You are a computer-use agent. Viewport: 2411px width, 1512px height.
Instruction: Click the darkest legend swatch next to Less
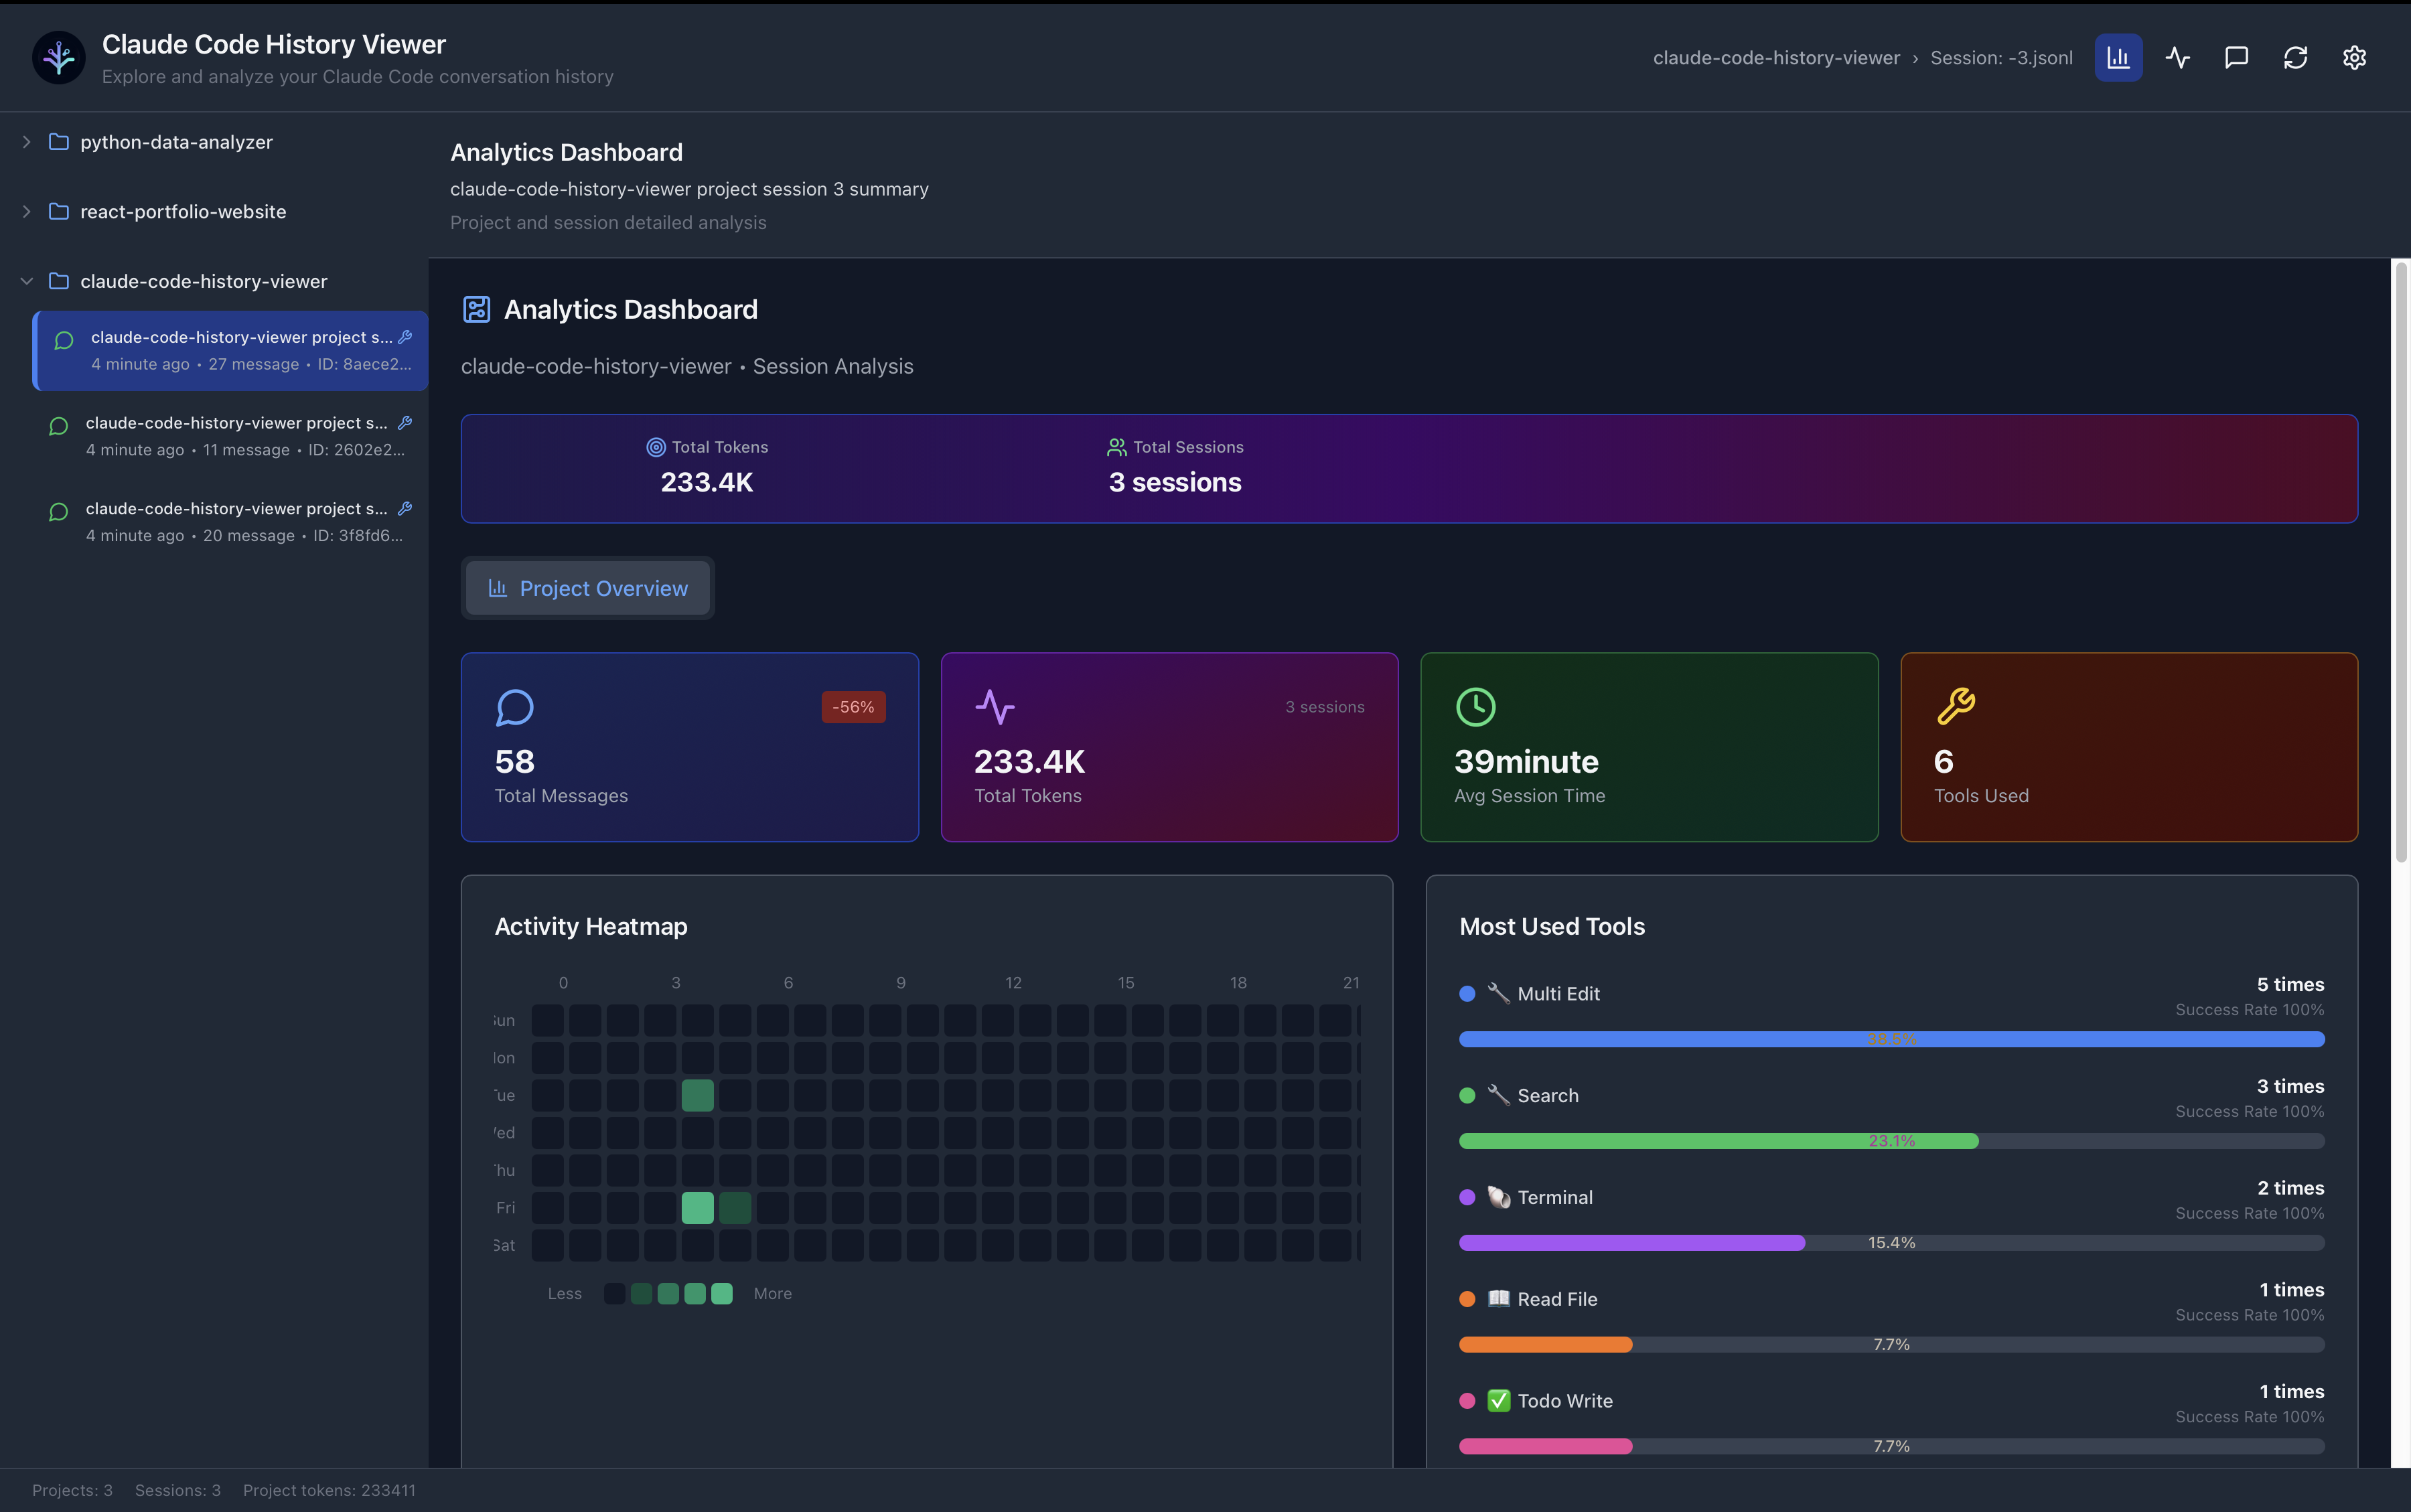click(x=614, y=1294)
